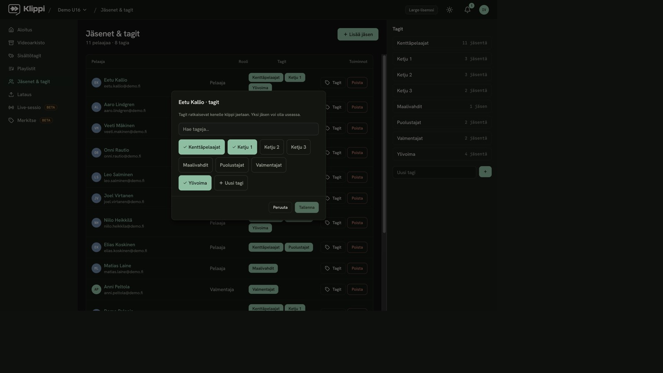Select Kenttäpelaajat in the Tagit panel
The height and width of the screenshot is (373, 663).
pyautogui.click(x=442, y=43)
